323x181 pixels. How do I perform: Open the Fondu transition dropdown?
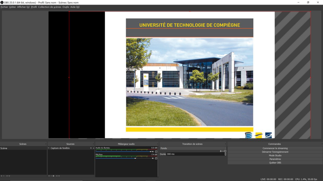coord(193,148)
